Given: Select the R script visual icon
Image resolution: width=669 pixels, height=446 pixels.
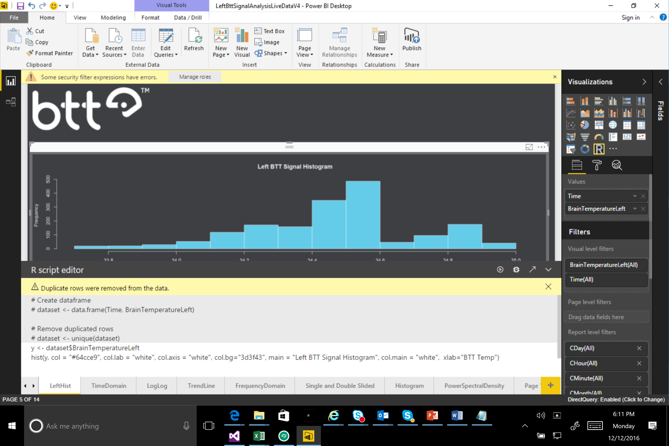Looking at the screenshot, I should [599, 149].
